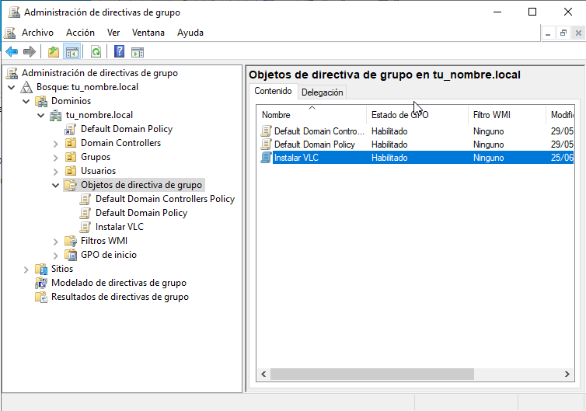Select the root Administración de directivas de grupo node
Screen dimensions: 586x411
(99, 73)
